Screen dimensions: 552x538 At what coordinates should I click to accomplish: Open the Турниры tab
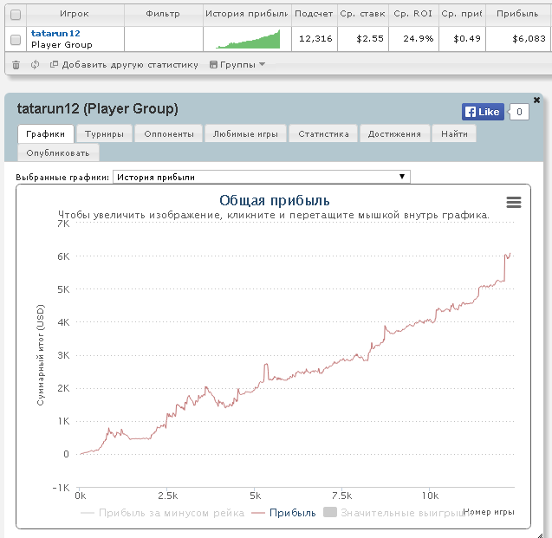pyautogui.click(x=104, y=134)
